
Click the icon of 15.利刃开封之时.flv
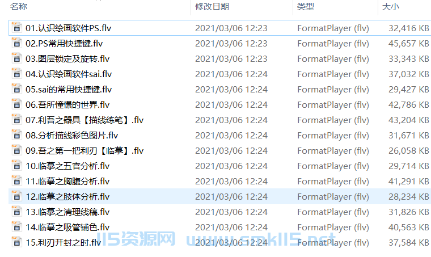point(16,242)
